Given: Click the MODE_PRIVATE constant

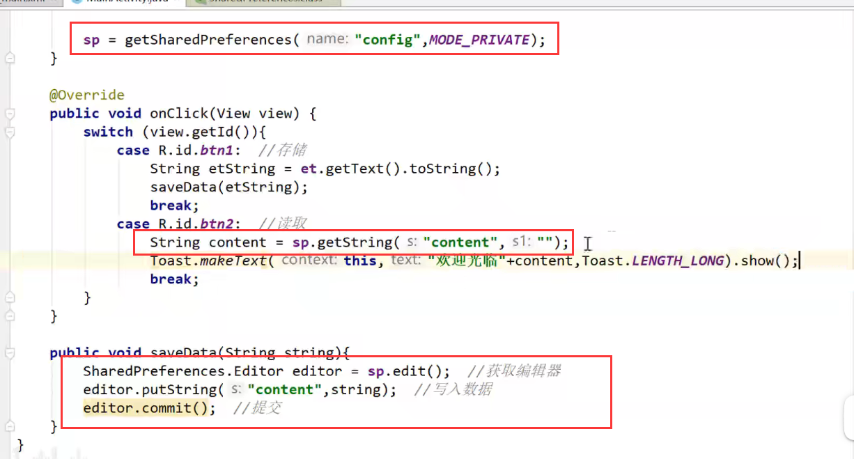Looking at the screenshot, I should pyautogui.click(x=479, y=40).
